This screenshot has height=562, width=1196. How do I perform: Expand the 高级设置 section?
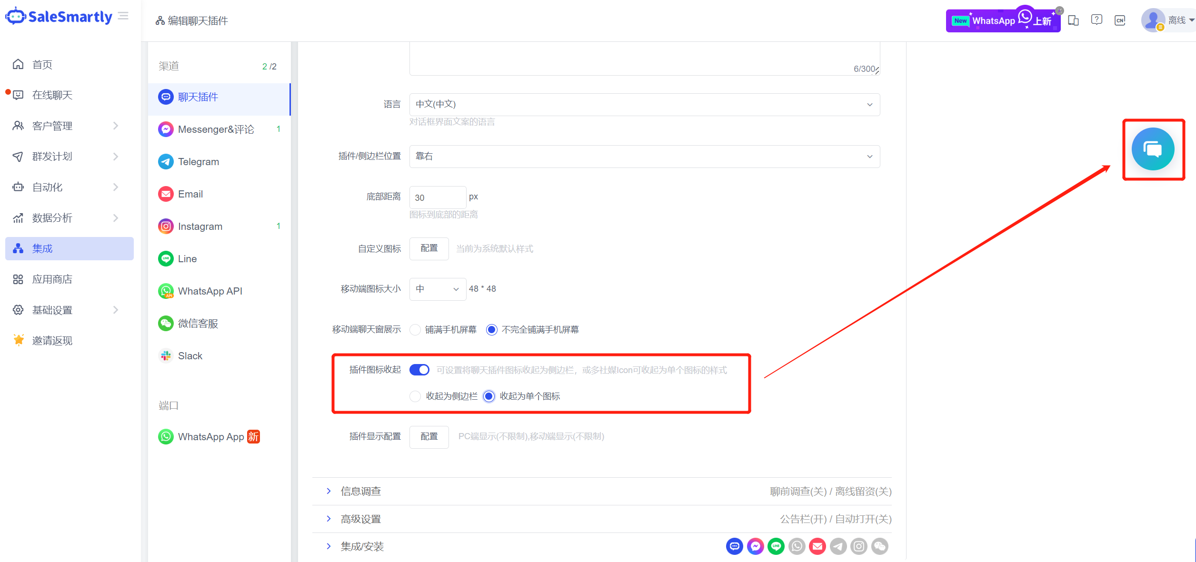click(x=361, y=519)
